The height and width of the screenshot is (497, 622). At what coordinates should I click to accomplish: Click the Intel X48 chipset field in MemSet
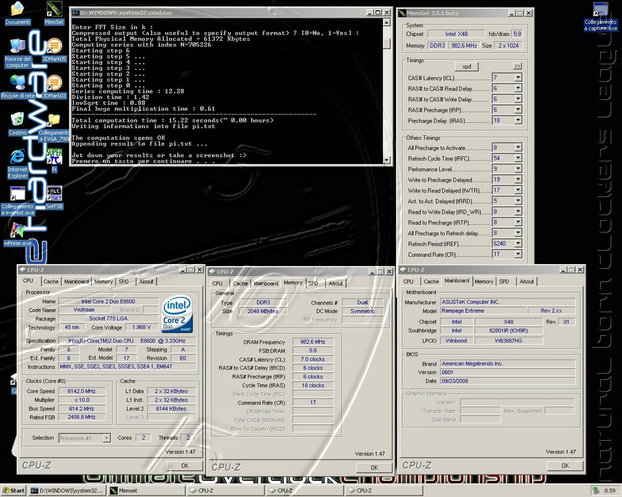(456, 34)
